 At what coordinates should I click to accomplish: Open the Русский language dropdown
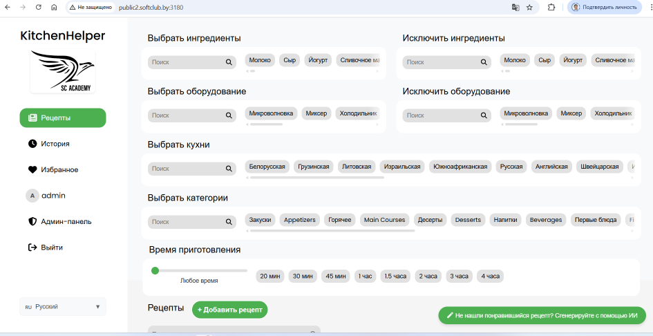(x=63, y=306)
